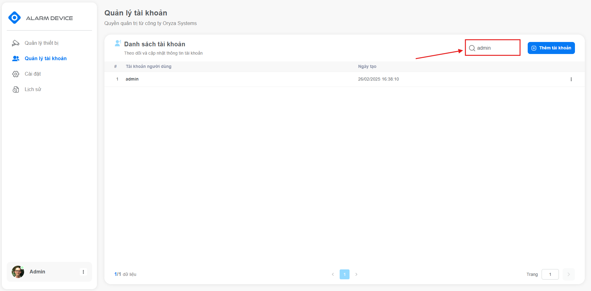Open Lịch sử history menu
The image size is (591, 291).
click(x=33, y=89)
